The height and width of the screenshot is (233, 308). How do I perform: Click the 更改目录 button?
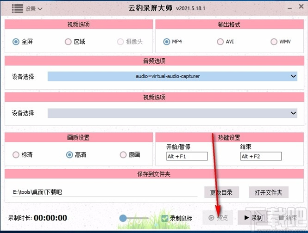[x=221, y=192]
